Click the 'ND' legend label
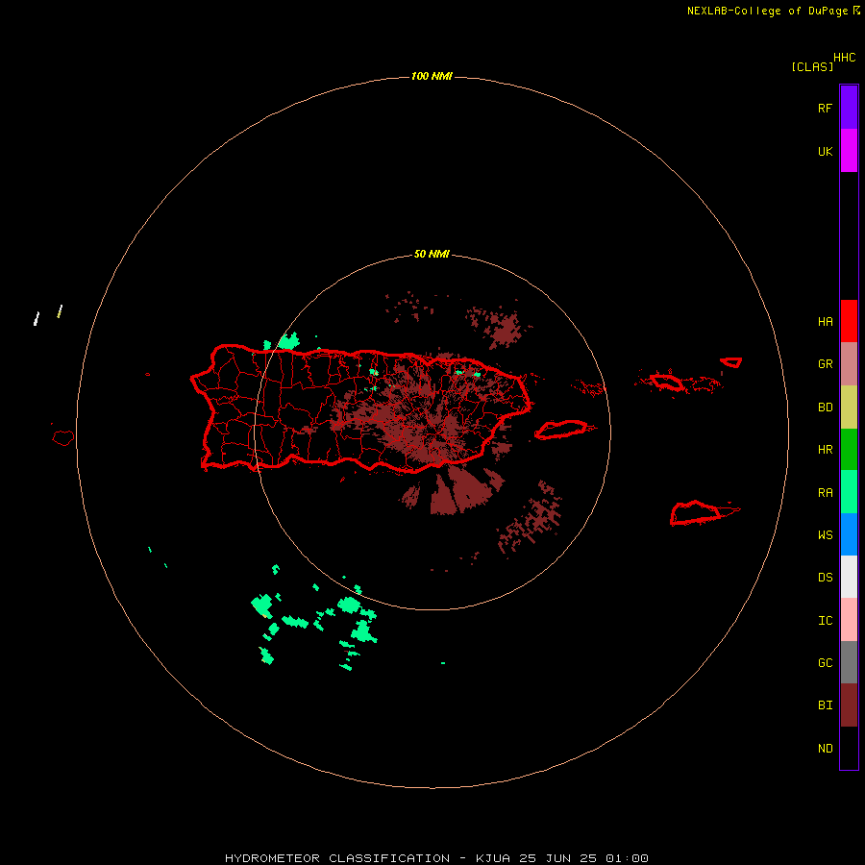This screenshot has width=865, height=865. [825, 748]
